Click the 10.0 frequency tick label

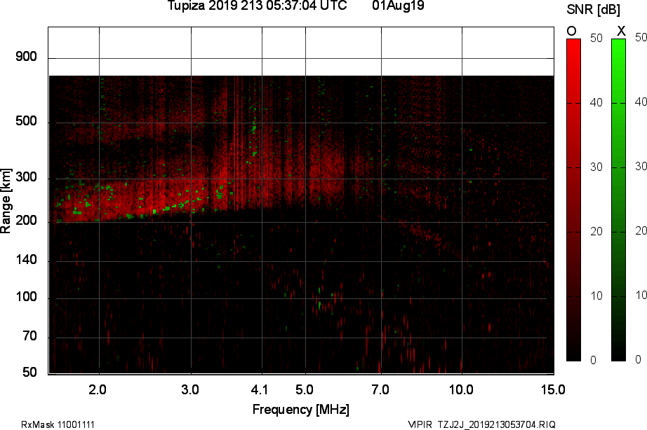461,389
